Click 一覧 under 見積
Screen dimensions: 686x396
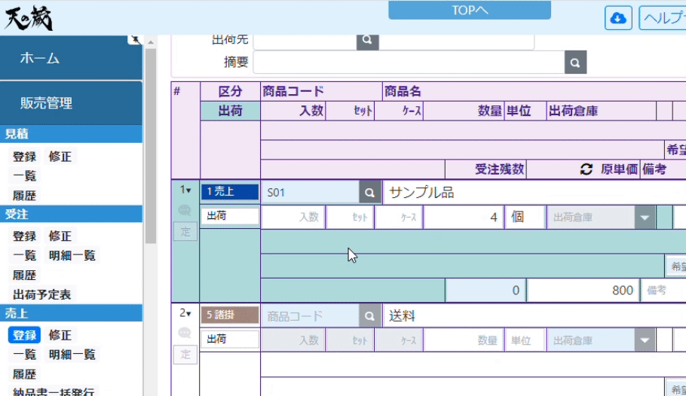pos(24,175)
